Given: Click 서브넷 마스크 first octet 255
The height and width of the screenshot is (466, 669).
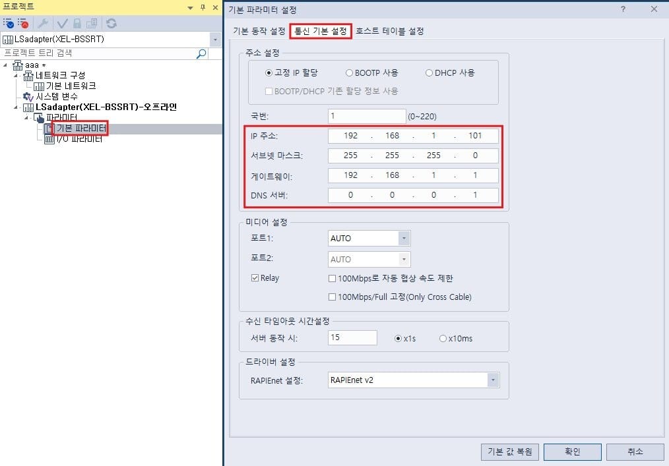Looking at the screenshot, I should click(x=350, y=156).
